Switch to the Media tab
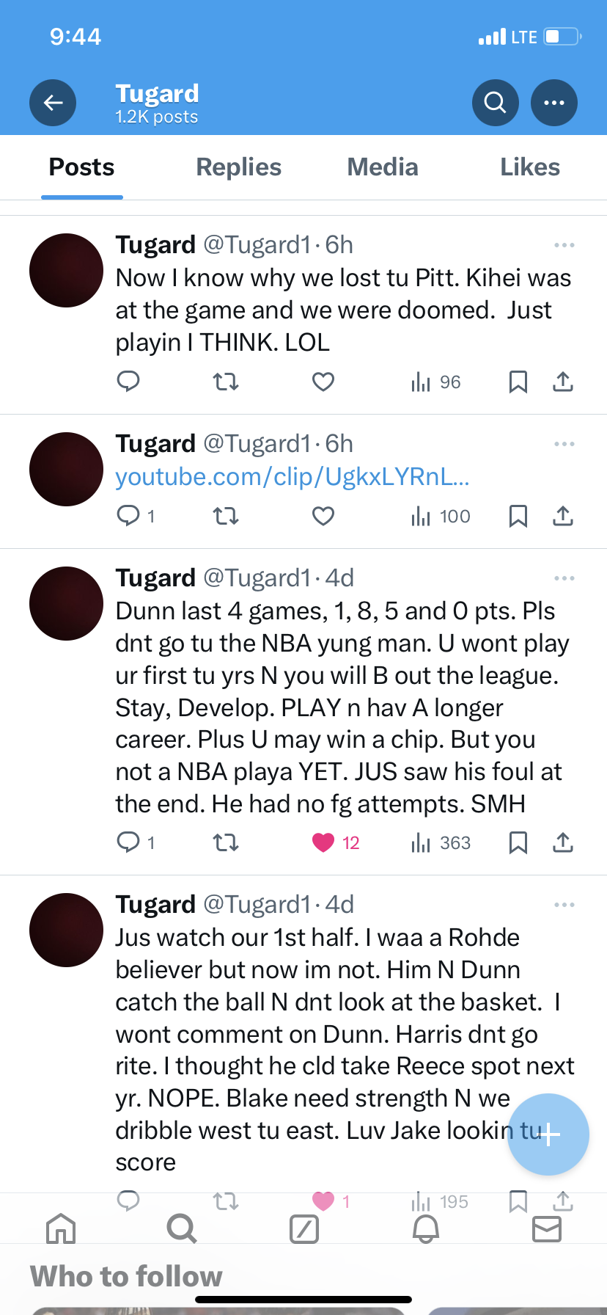 382,167
